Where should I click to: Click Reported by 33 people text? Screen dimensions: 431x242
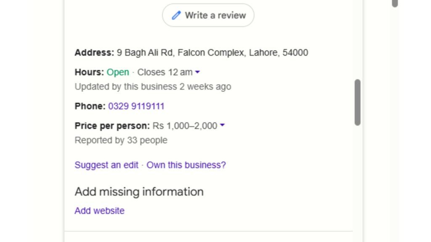click(121, 140)
